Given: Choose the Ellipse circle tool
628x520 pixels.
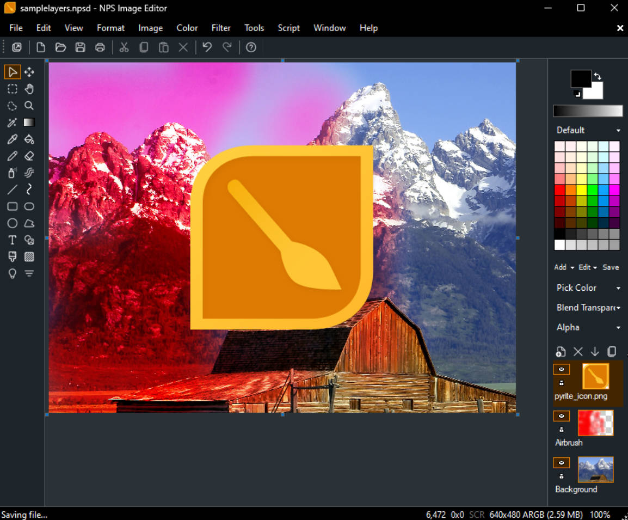Looking at the screenshot, I should coord(13,223).
